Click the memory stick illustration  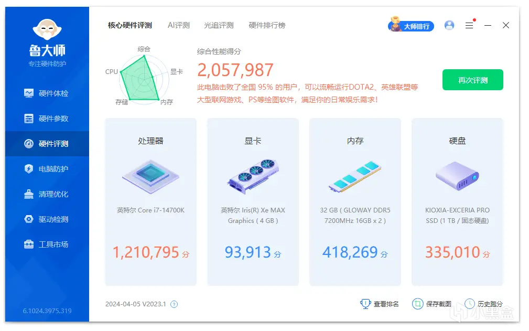coord(355,176)
